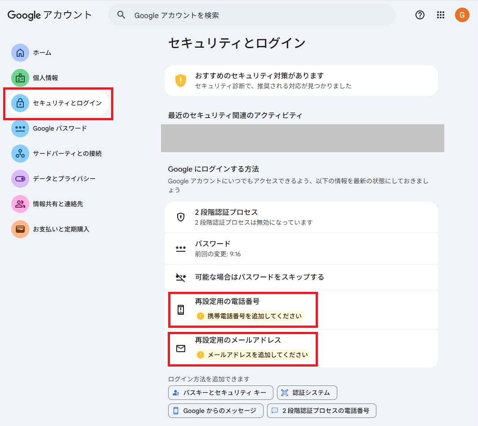The height and width of the screenshot is (426, 478).
Task: Click the Google パスワード sidebar icon
Action: [20, 128]
